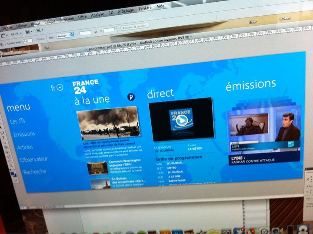The image size is (313, 234).
Task: Open the Aide menu
Action: pos(160,6)
